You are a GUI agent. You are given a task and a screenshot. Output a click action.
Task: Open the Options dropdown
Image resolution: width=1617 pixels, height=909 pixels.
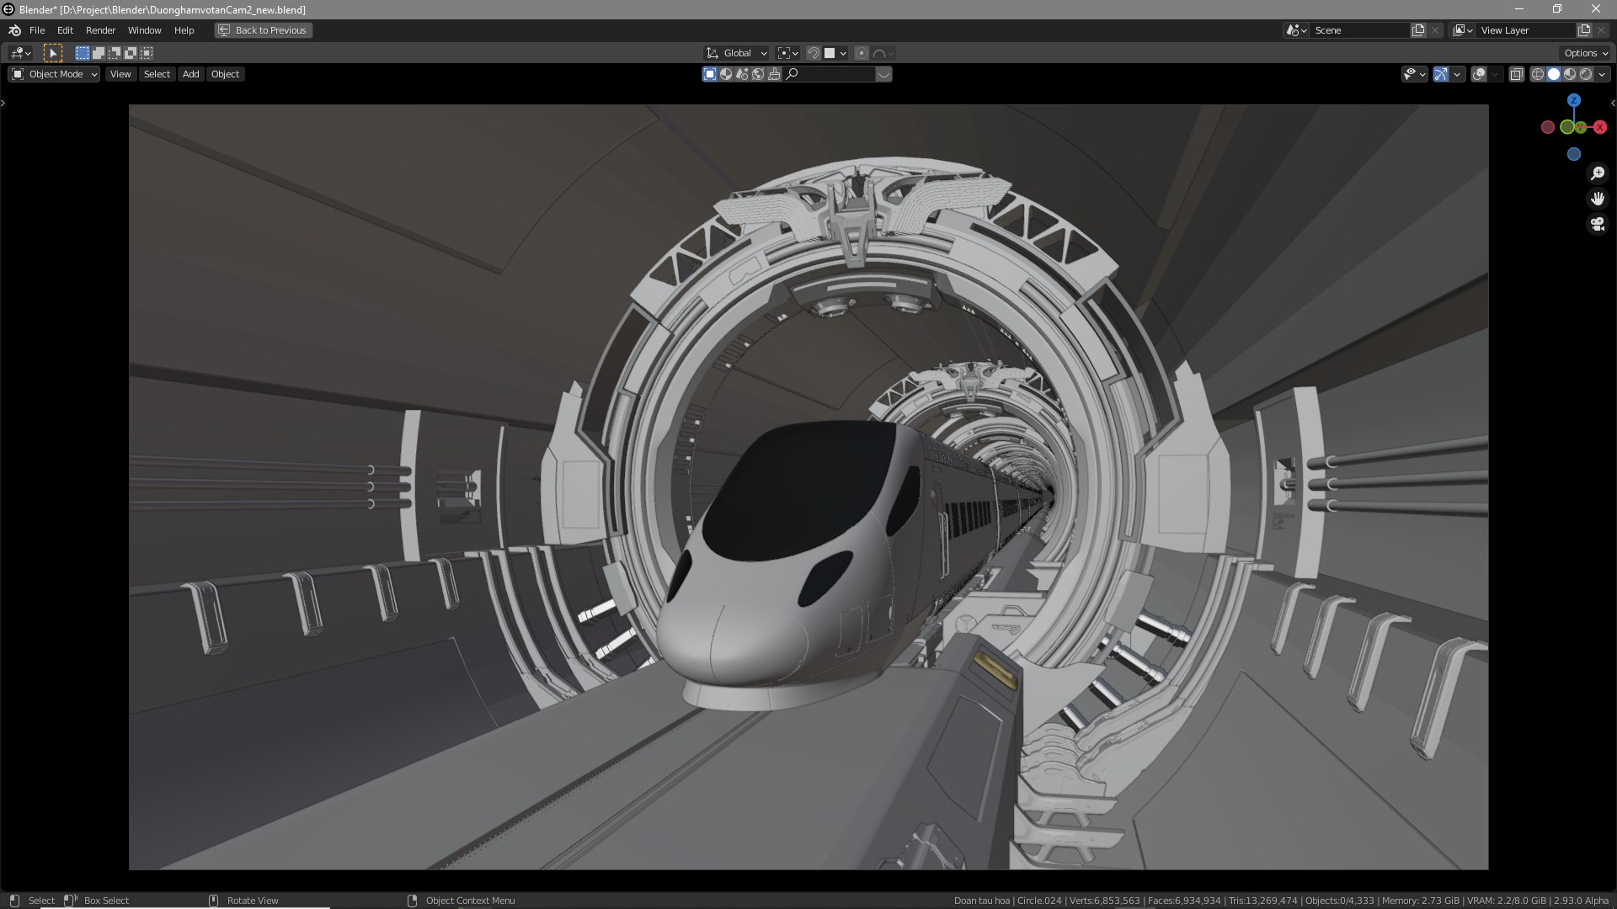pyautogui.click(x=1586, y=53)
